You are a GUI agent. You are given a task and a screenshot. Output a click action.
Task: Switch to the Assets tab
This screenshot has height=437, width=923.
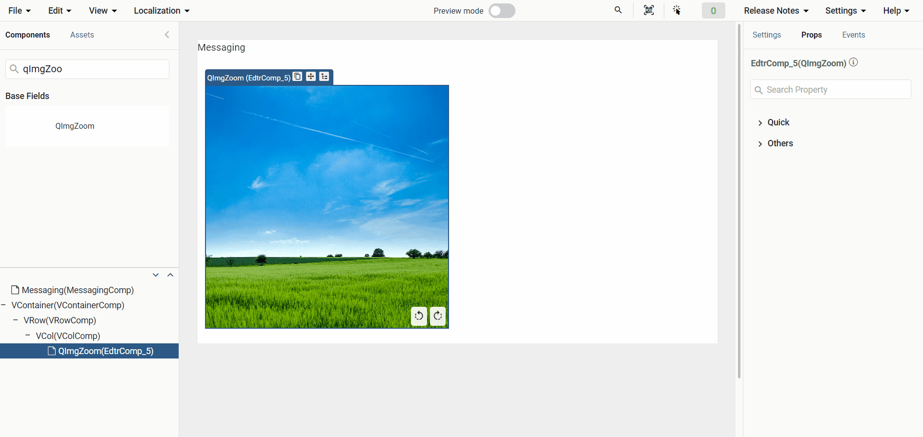(x=82, y=35)
